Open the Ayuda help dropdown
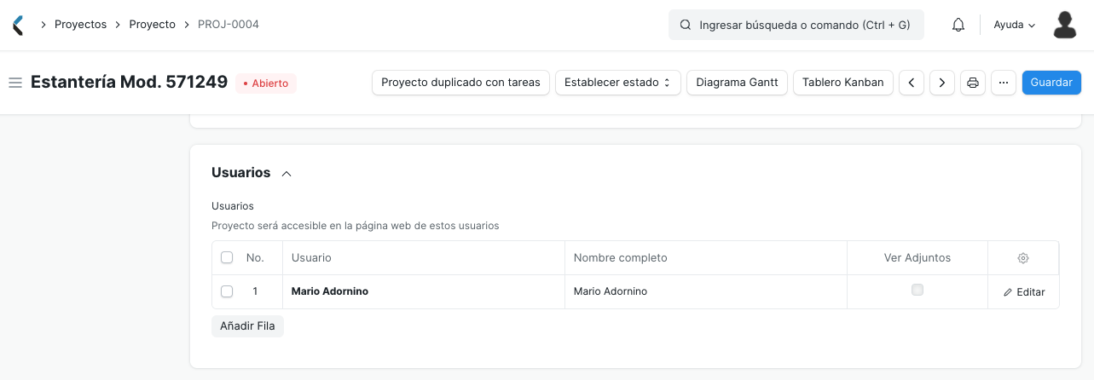1094x380 pixels. click(x=1015, y=25)
